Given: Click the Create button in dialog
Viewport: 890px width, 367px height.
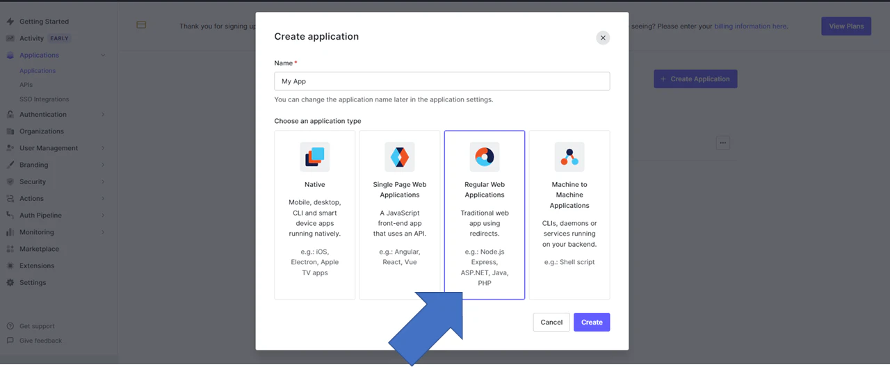Looking at the screenshot, I should tap(592, 323).
